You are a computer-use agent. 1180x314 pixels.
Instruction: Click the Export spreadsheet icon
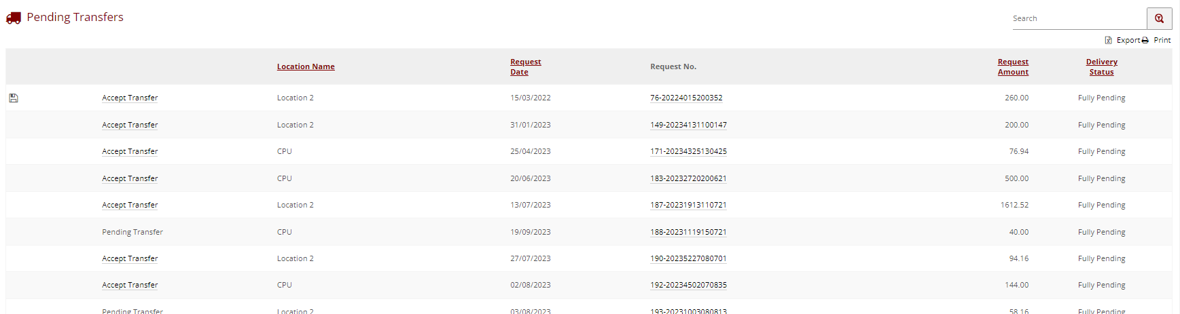[1109, 40]
